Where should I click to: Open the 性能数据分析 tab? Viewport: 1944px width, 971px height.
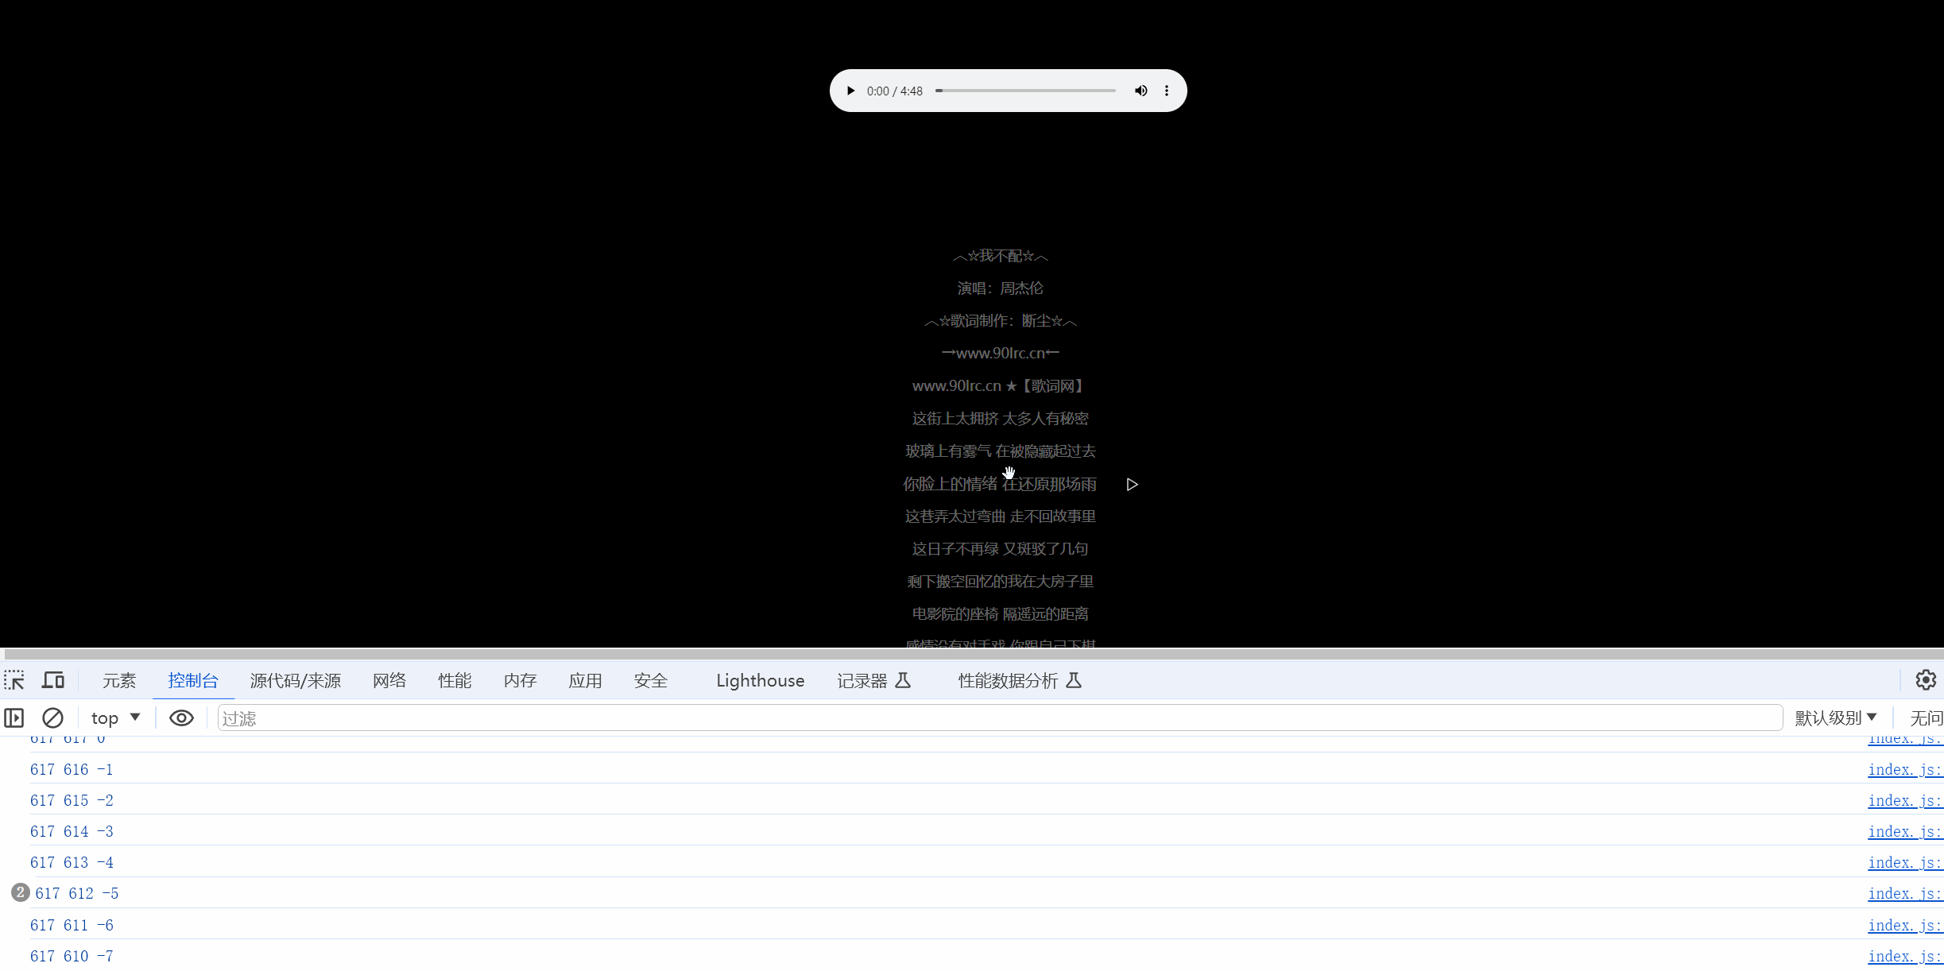click(x=1020, y=681)
